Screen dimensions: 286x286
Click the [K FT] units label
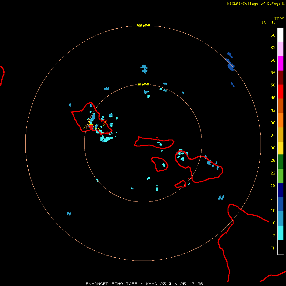pyautogui.click(x=269, y=22)
